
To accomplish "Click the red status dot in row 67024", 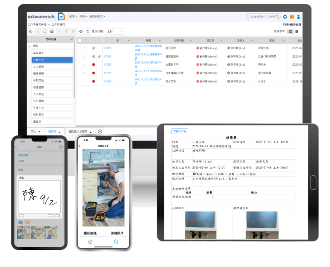I will (94, 82).
